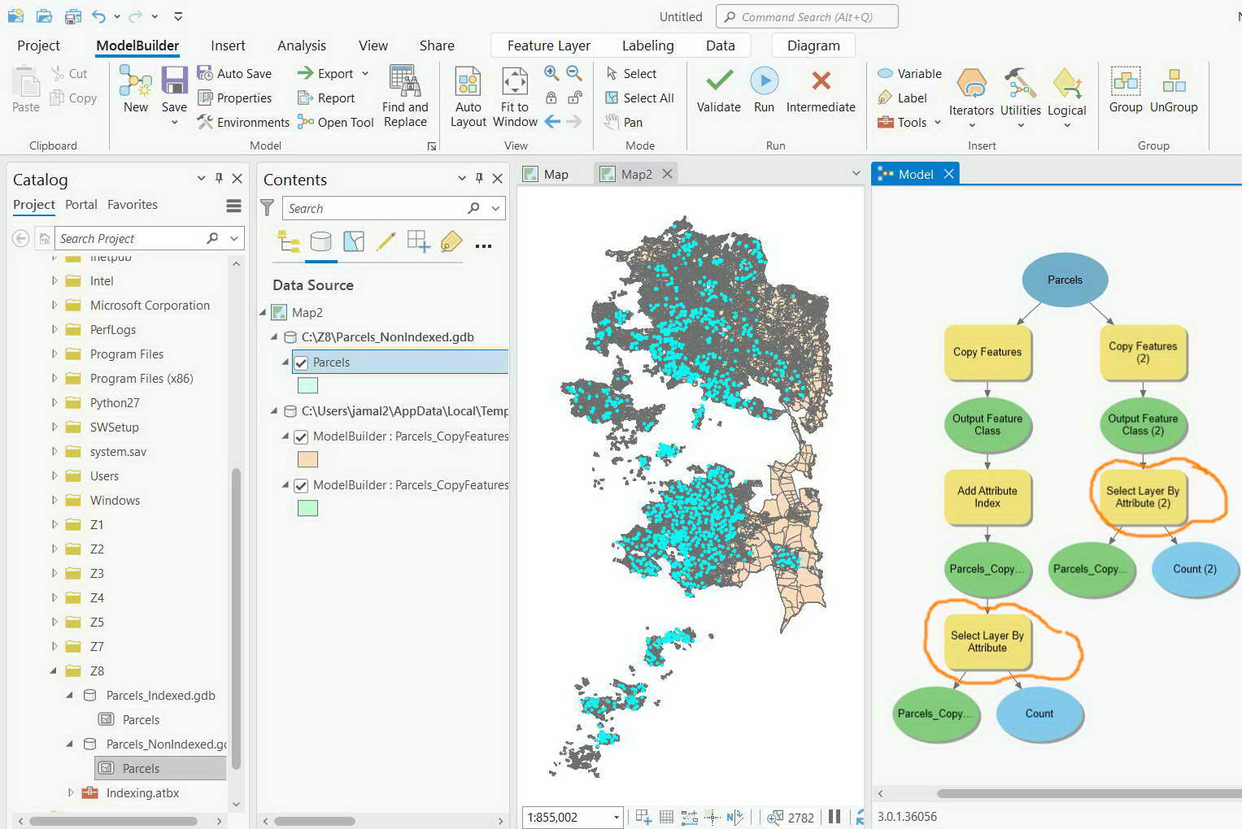Click the Auto Layout icon
Viewport: 1242px width, 829px height.
[468, 82]
